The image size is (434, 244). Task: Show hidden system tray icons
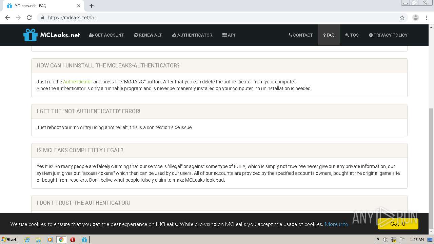coord(378,239)
